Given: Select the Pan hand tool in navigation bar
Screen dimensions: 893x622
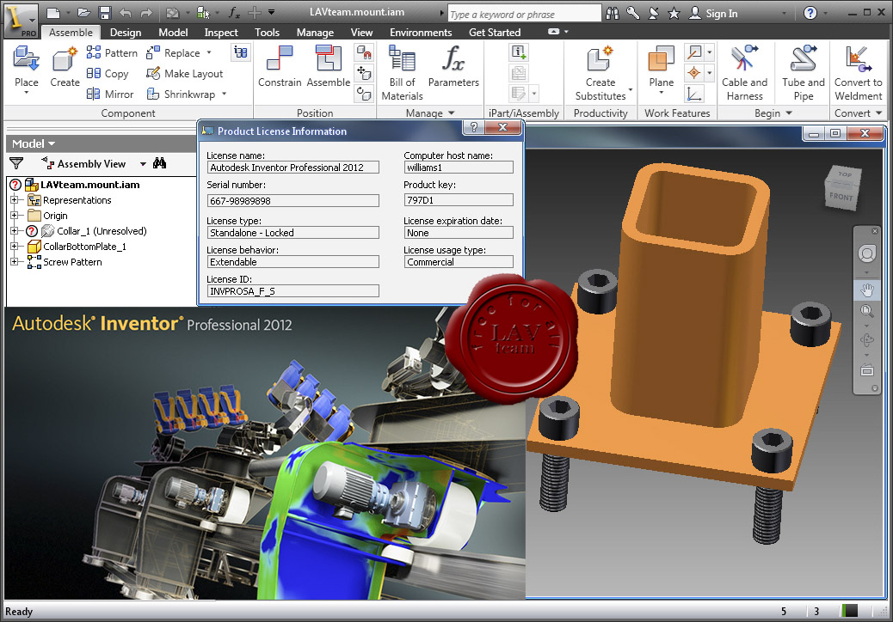Looking at the screenshot, I should click(x=867, y=290).
